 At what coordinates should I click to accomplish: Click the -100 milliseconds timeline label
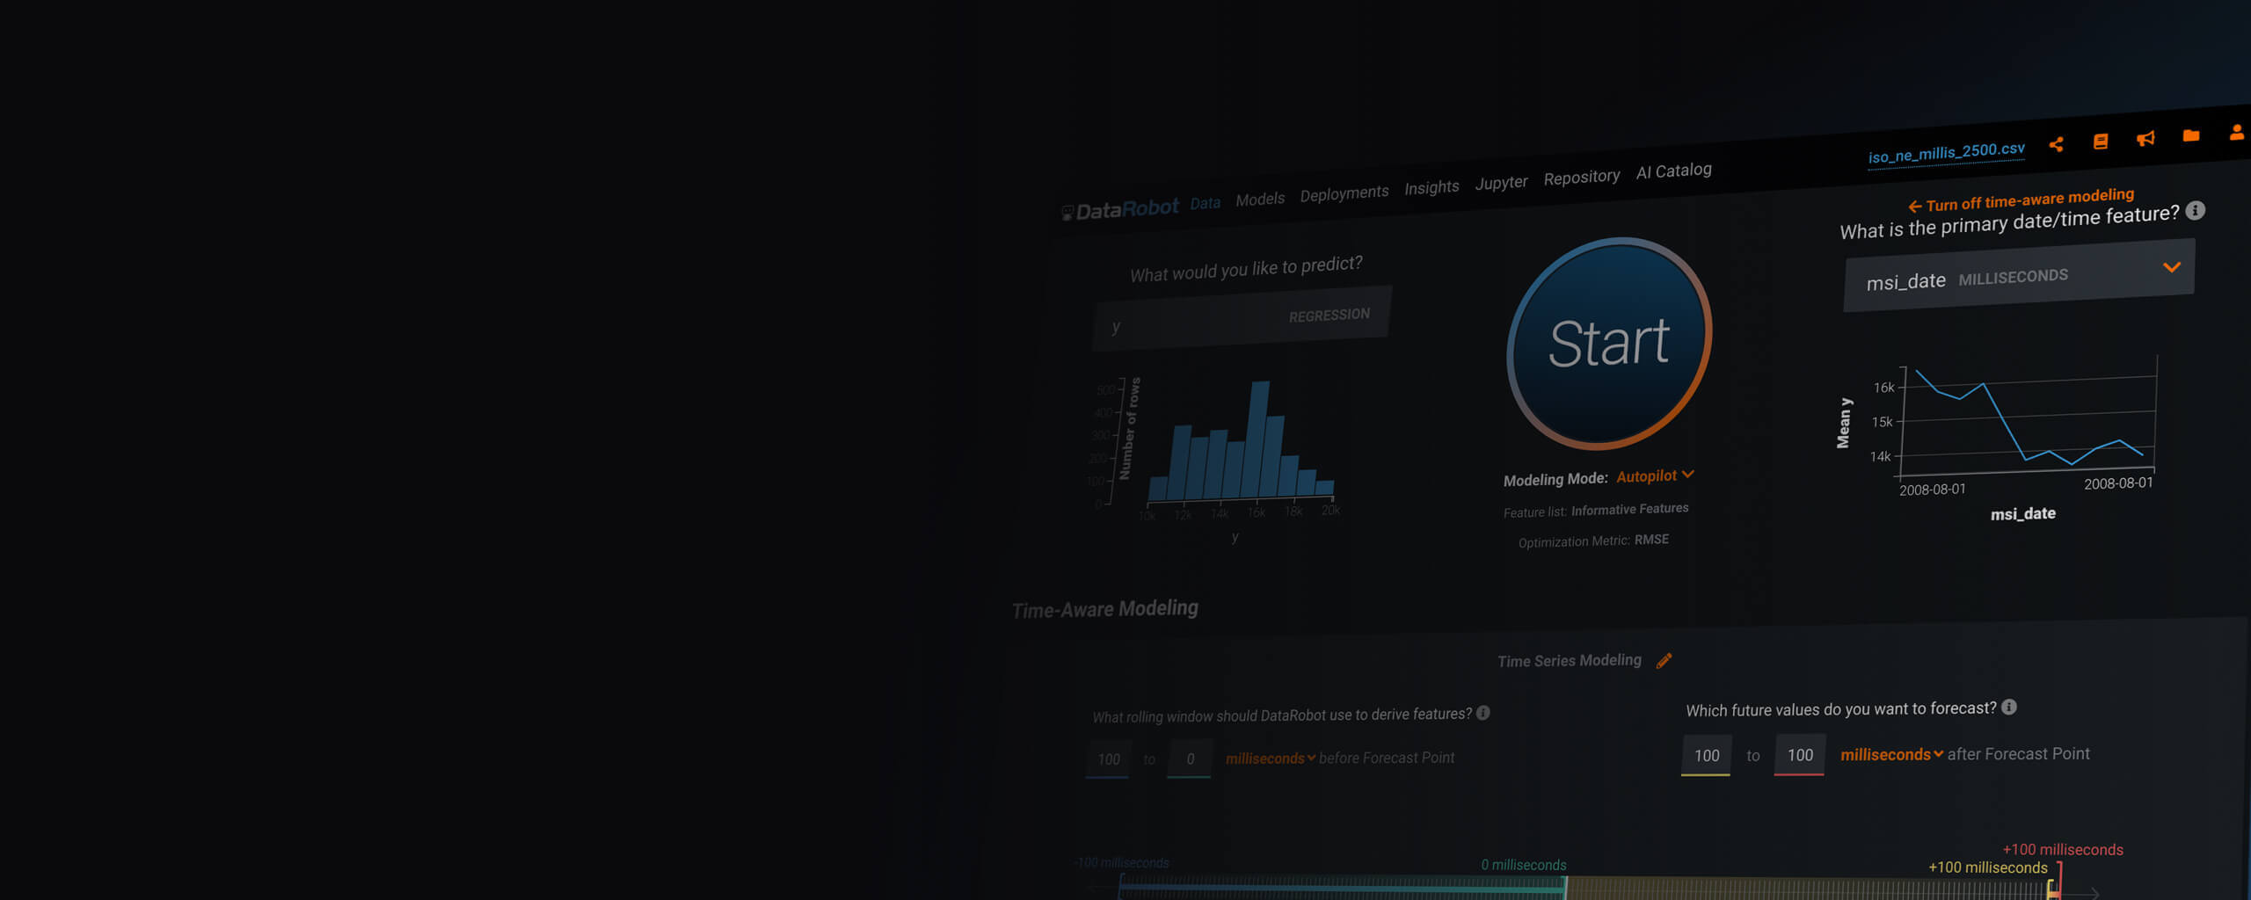[x=1122, y=862]
